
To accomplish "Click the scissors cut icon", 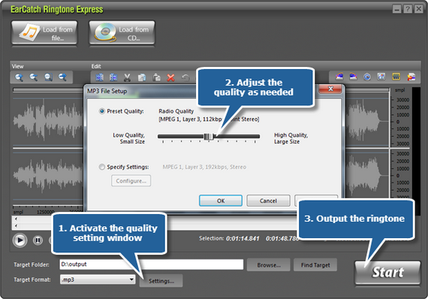I will point(127,77).
